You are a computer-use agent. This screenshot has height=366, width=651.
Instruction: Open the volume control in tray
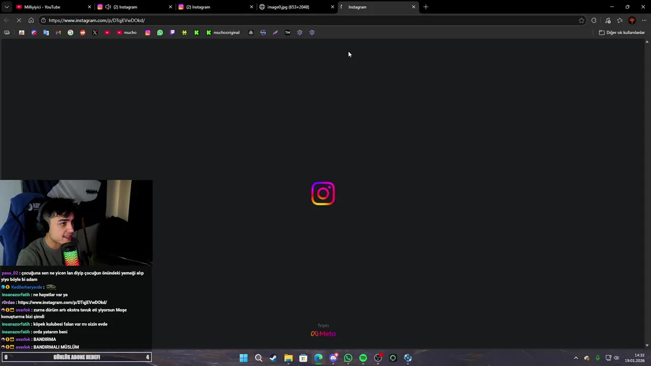tap(616, 358)
